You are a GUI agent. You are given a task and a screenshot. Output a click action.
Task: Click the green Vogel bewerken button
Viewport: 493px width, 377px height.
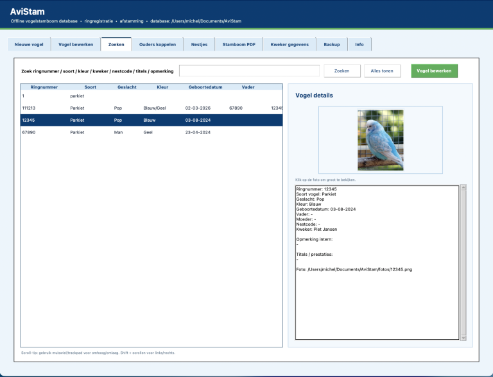pos(434,71)
